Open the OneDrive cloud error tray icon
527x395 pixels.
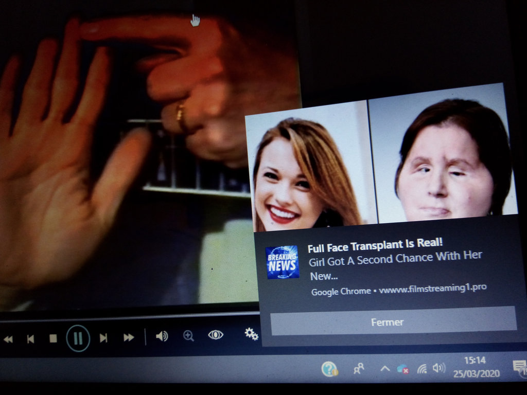tap(402, 369)
